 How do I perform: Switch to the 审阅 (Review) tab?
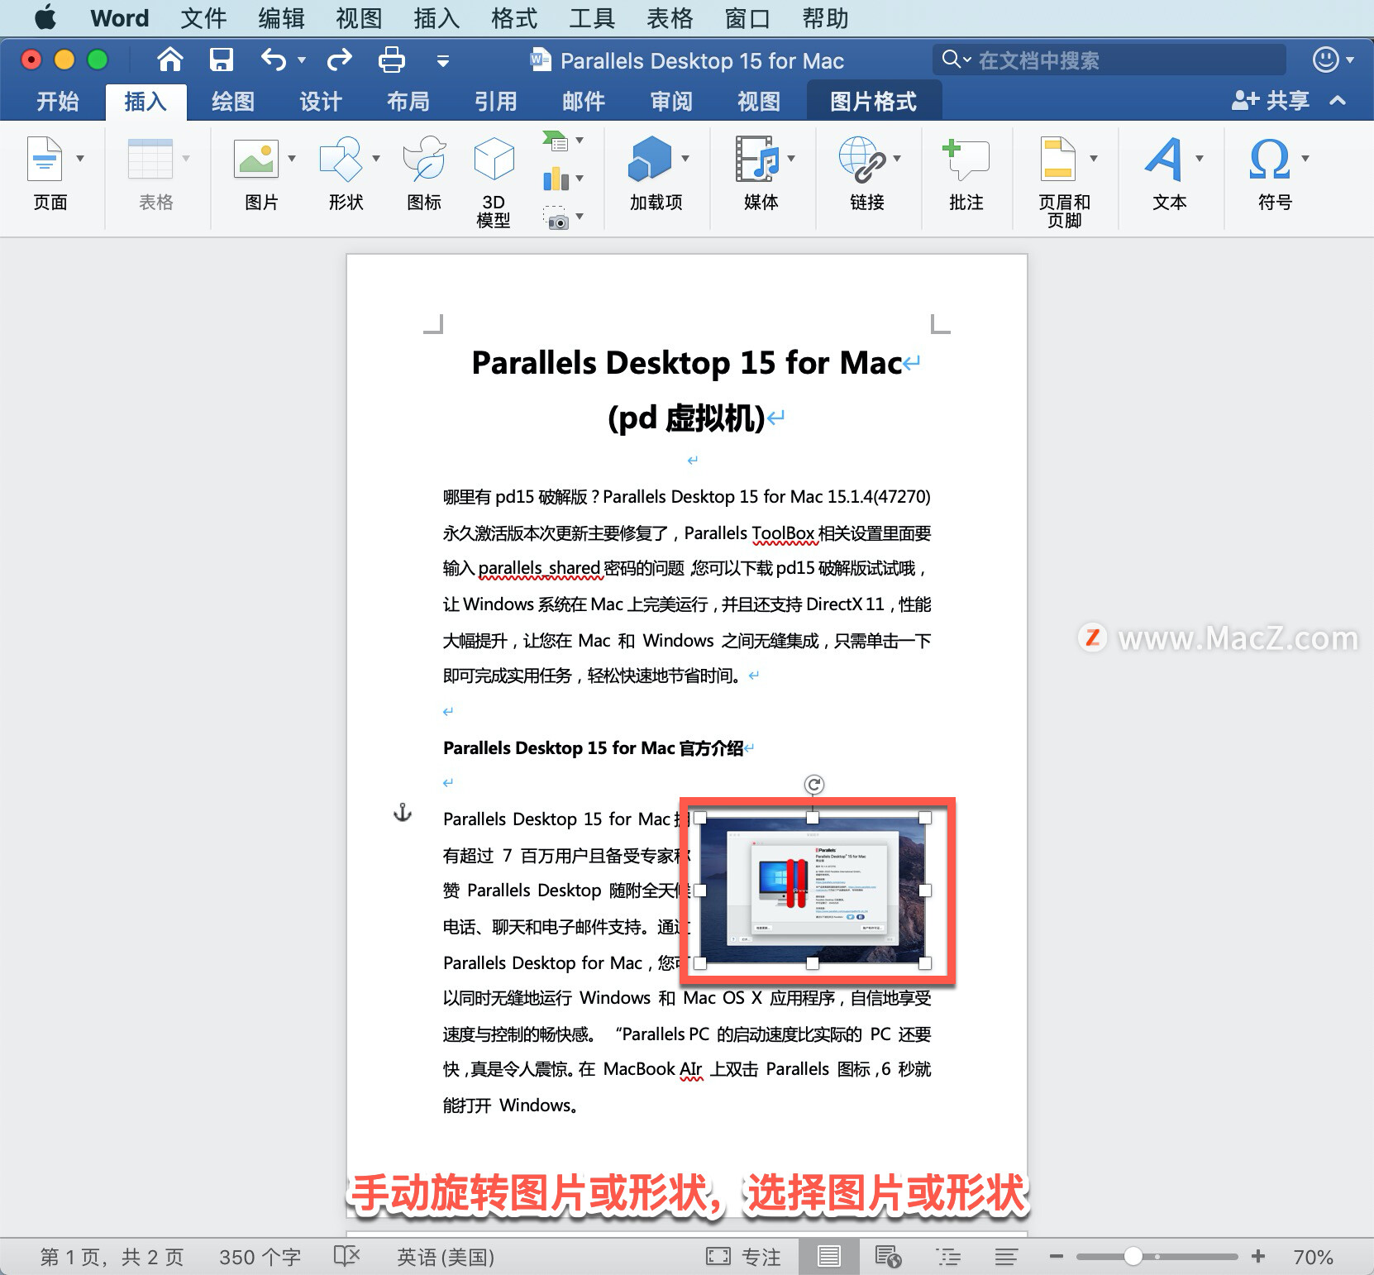point(671,102)
